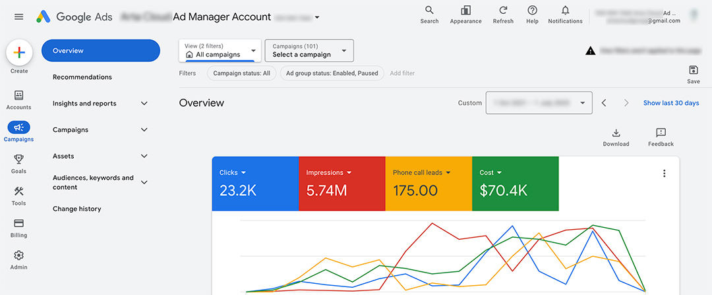Open scorecard three-dot options menu
This screenshot has height=295, width=712.
click(x=665, y=173)
